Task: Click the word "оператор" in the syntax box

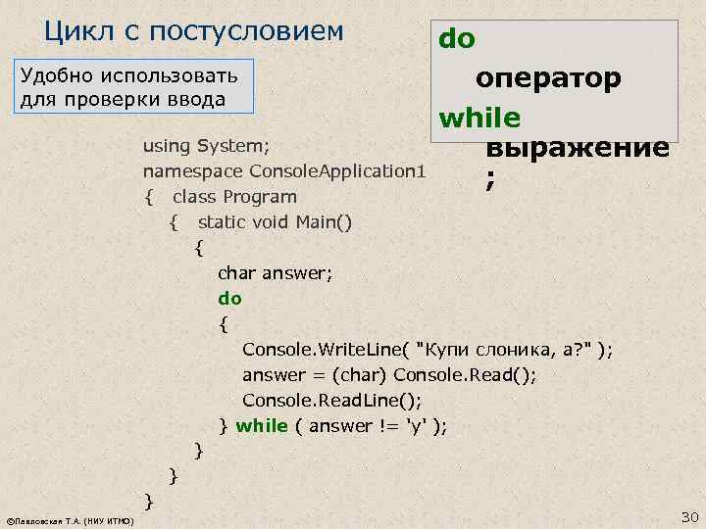Action: [548, 79]
